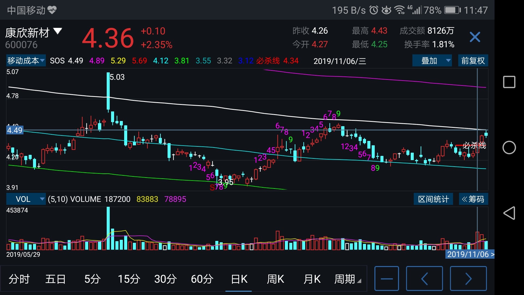Tap the tallest volume bar

108,228
